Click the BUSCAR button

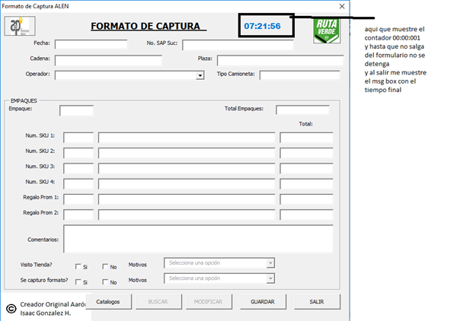158,302
